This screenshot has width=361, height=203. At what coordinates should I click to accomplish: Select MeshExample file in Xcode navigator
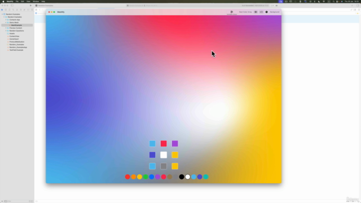pyautogui.click(x=17, y=25)
